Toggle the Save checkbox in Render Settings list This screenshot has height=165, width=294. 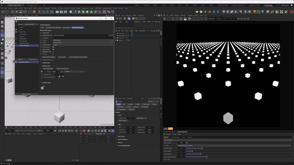[16, 29]
